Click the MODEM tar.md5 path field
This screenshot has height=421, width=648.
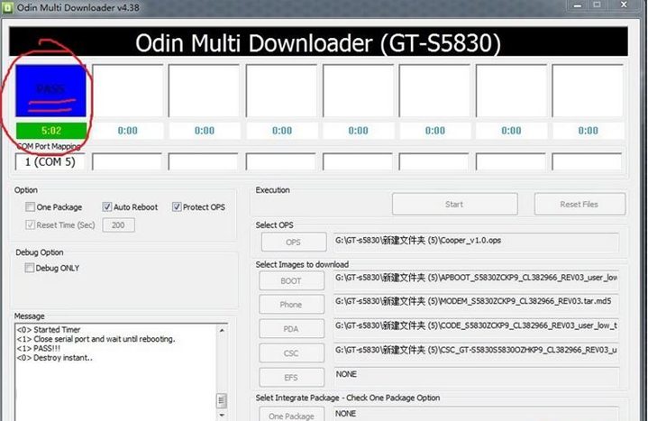point(476,304)
